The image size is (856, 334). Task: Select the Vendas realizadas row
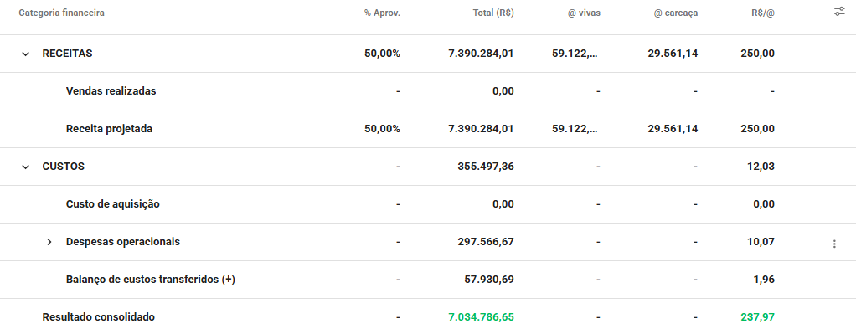click(428, 91)
